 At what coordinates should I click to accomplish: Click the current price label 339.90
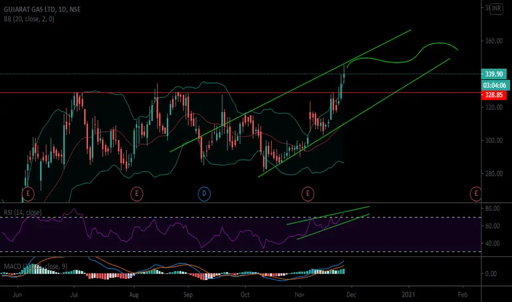(x=494, y=74)
